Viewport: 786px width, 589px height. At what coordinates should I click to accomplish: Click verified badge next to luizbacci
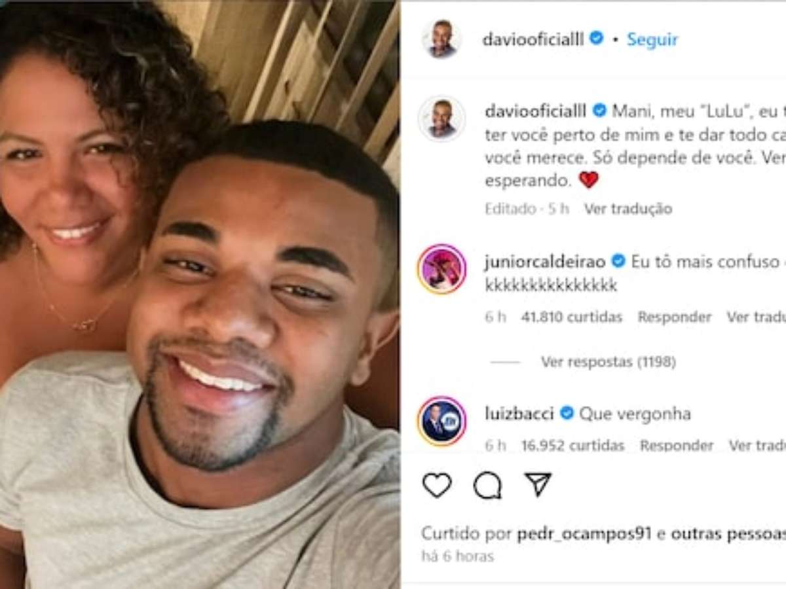click(x=567, y=414)
